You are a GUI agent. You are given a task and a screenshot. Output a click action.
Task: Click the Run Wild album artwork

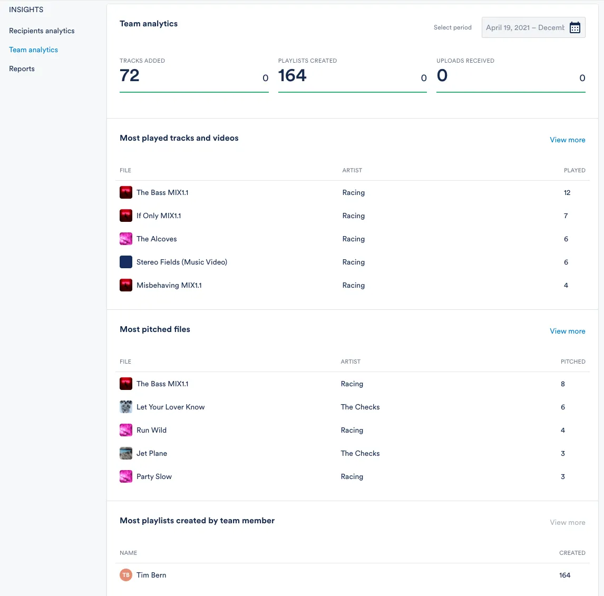[x=125, y=430]
